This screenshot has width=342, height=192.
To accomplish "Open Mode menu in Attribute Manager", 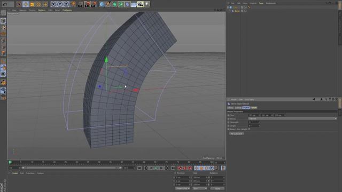I will 234,100.
